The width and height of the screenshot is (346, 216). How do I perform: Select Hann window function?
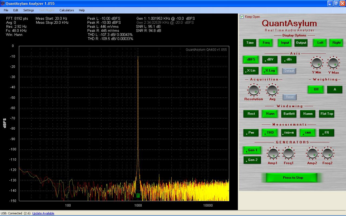pyautogui.click(x=270, y=114)
